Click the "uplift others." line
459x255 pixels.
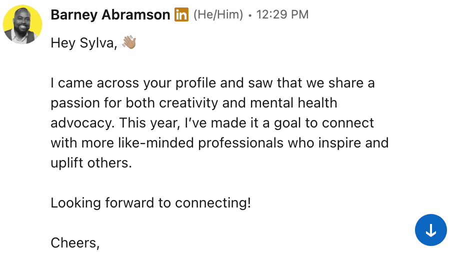point(91,163)
